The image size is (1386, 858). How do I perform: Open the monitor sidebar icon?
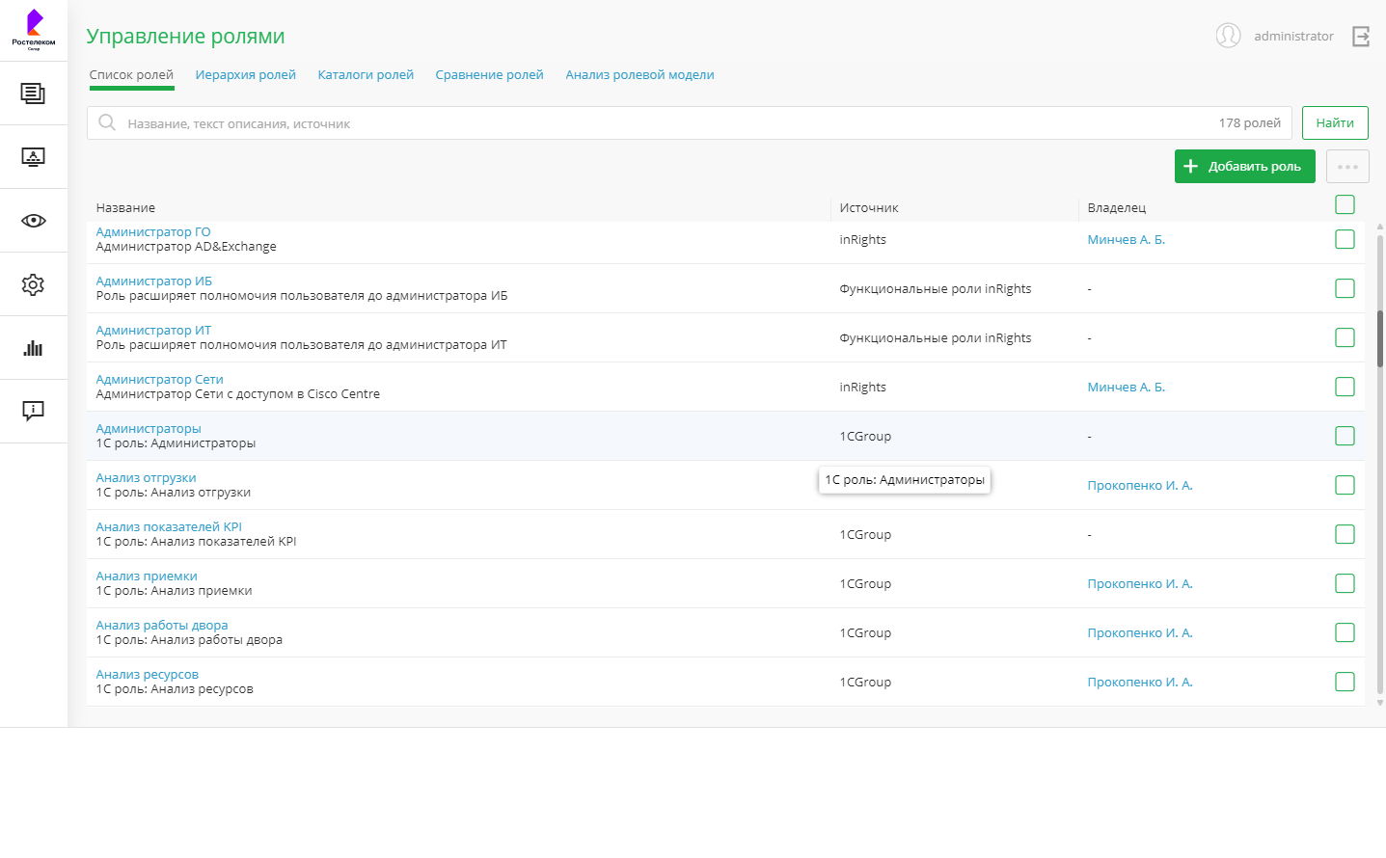[33, 157]
